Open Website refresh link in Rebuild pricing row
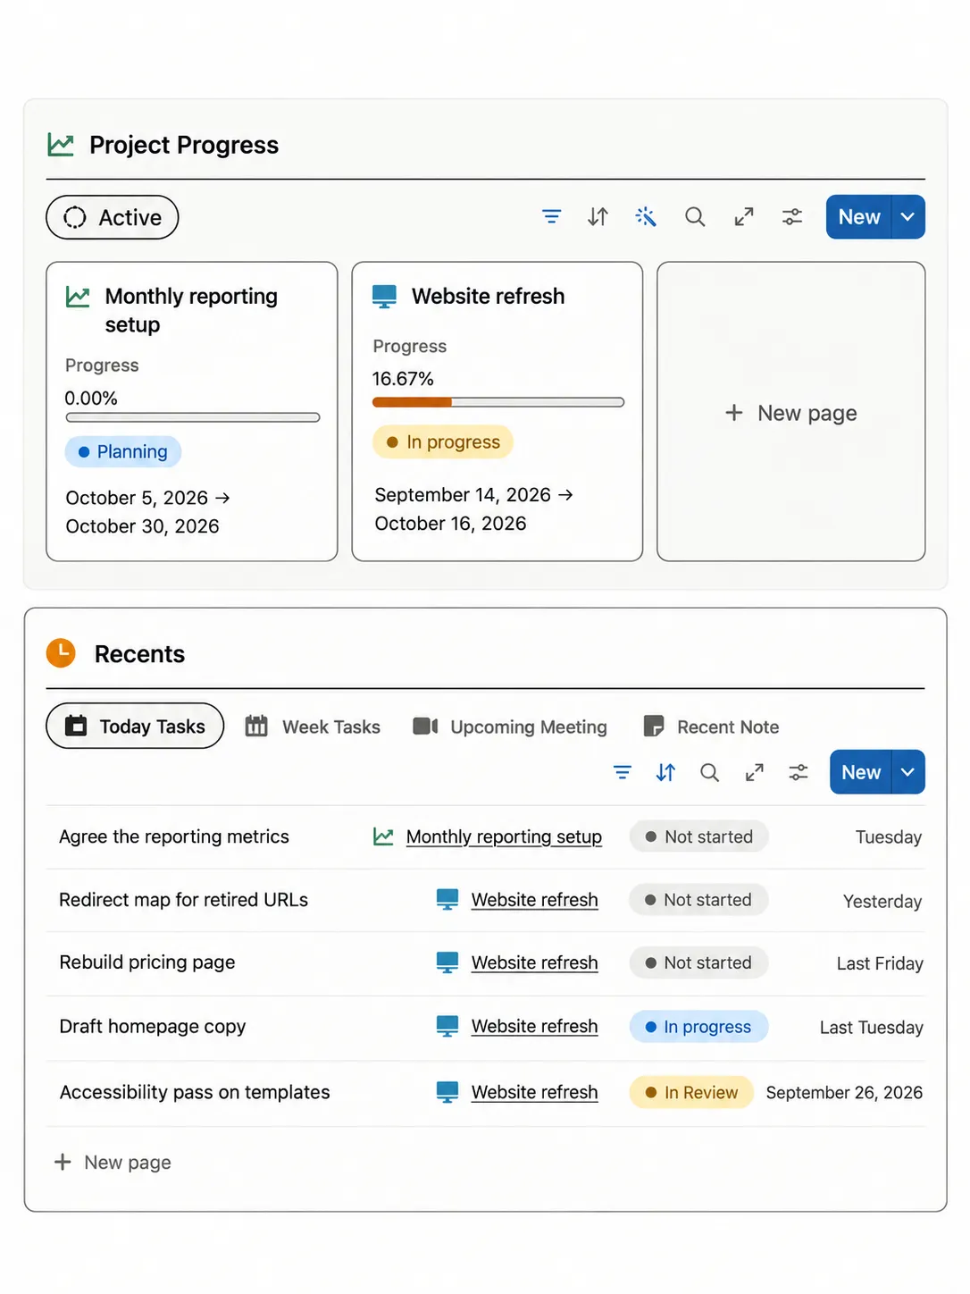This screenshot has height=1294, width=970. pos(534,962)
